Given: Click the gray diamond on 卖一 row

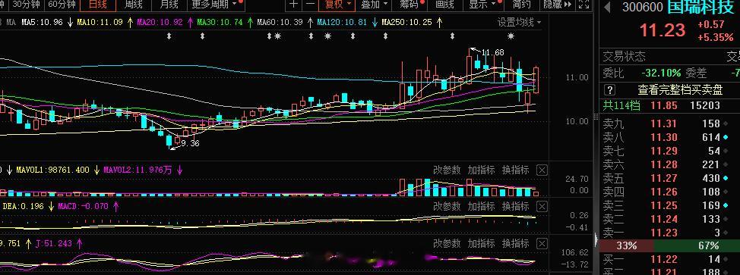Looking at the screenshot, I should point(725,233).
